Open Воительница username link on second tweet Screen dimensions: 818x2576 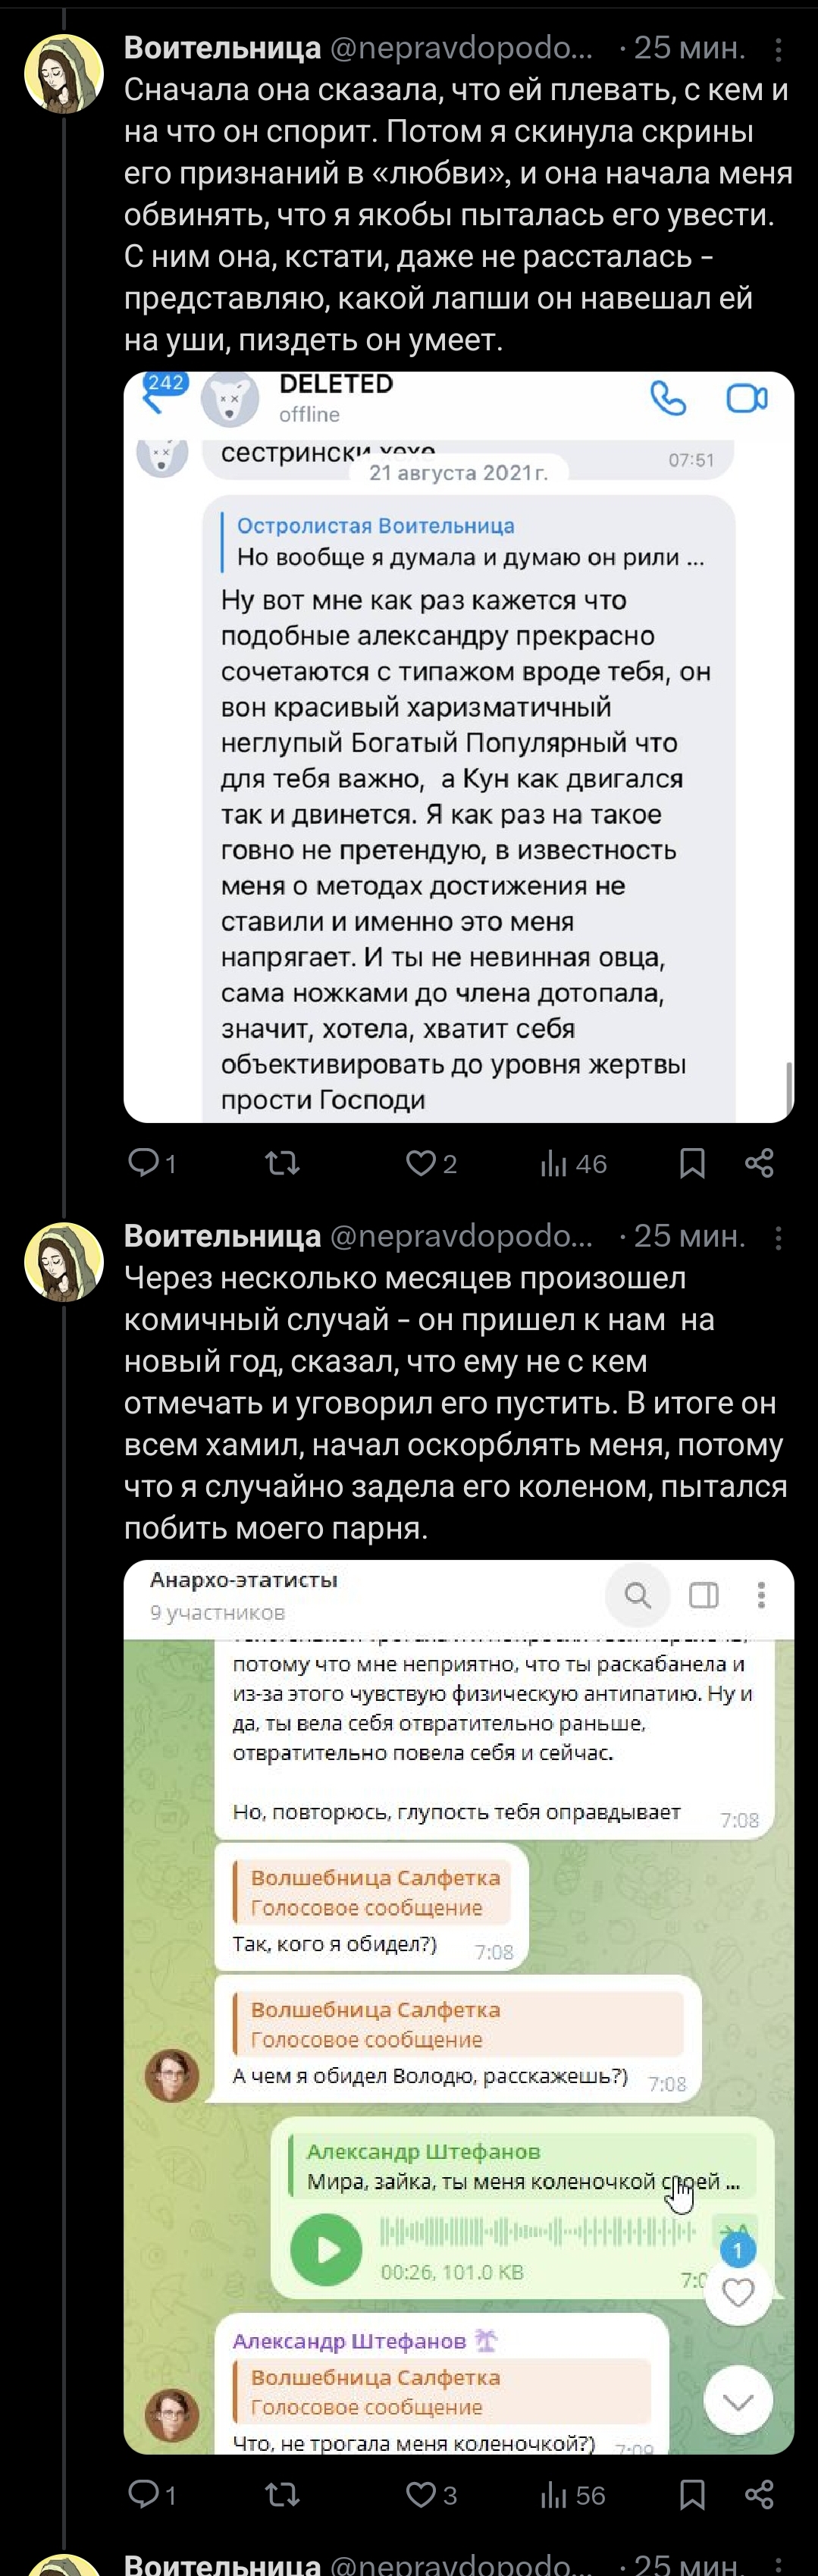pos(222,1236)
